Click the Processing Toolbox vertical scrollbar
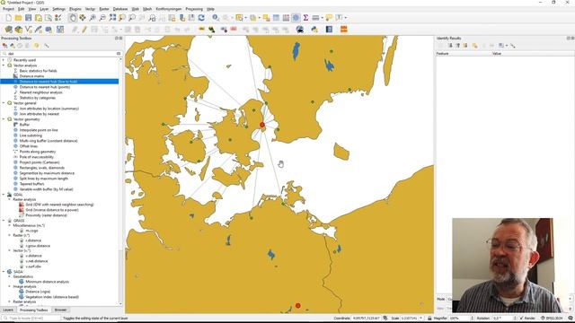The width and height of the screenshot is (575, 323). pyautogui.click(x=120, y=182)
